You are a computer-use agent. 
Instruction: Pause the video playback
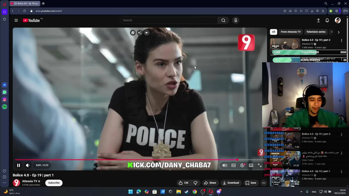[x=19, y=165]
